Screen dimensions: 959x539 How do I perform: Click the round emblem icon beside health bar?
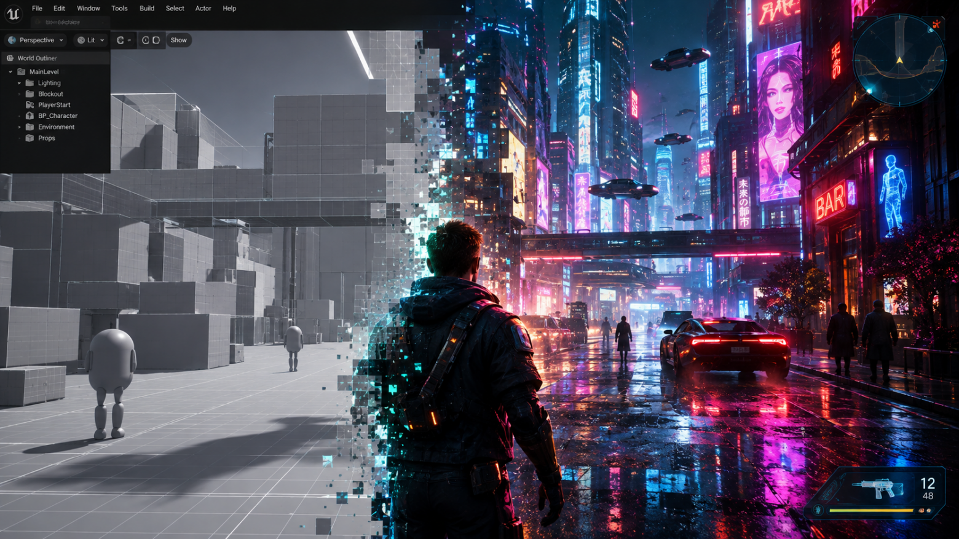[818, 510]
